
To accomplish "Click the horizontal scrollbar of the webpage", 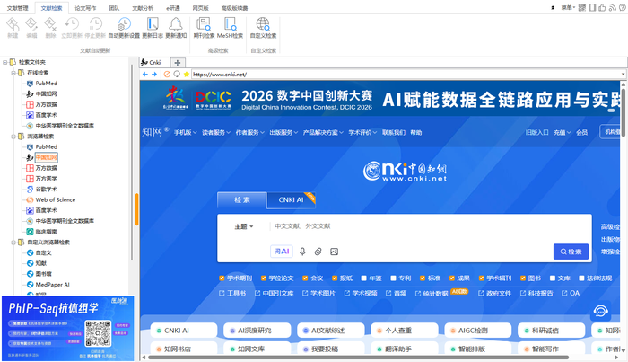I will (x=359, y=358).
